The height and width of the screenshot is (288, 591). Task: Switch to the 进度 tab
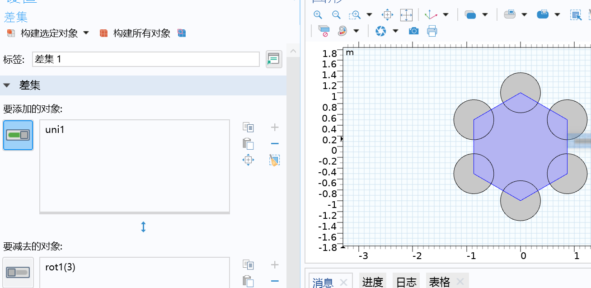pyautogui.click(x=373, y=282)
